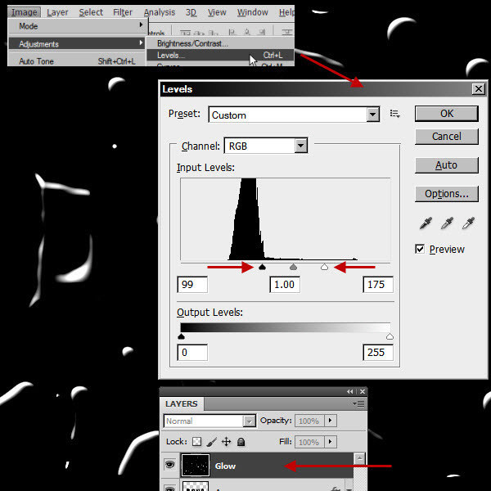Open the Layers panel options menu

point(358,404)
